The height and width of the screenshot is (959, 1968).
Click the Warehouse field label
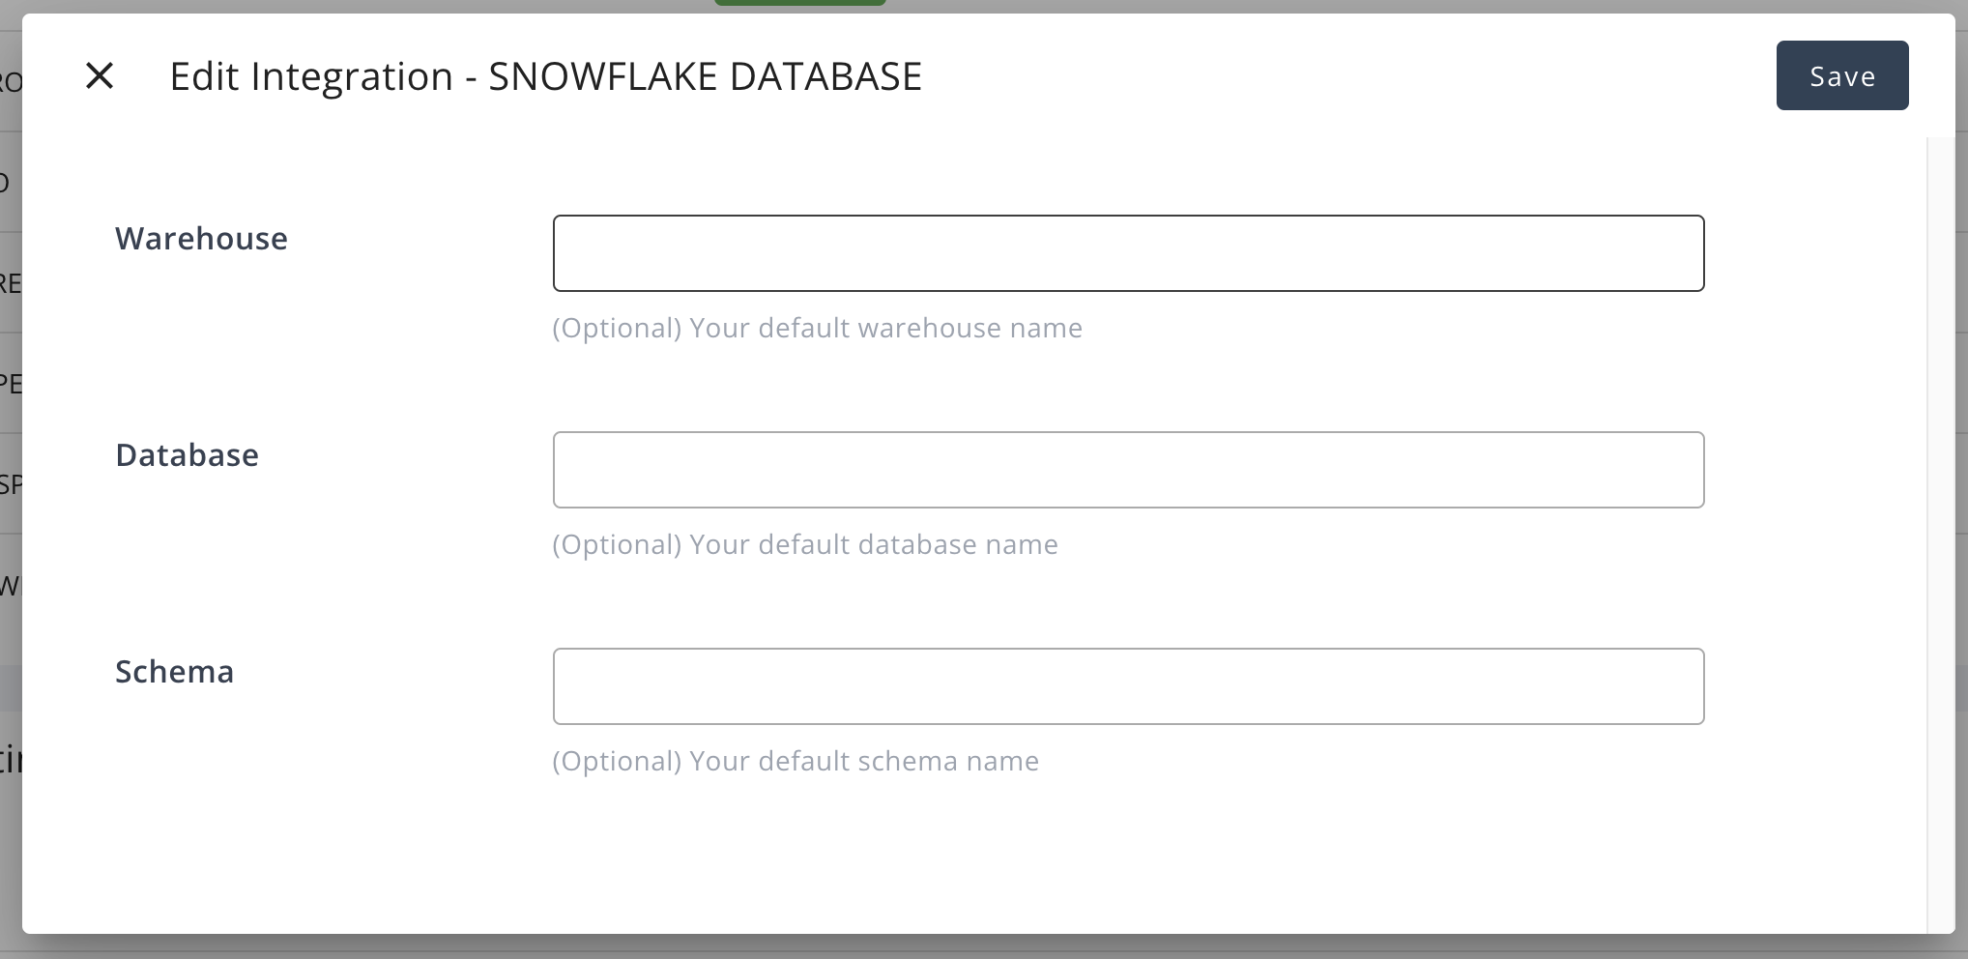[x=201, y=239]
